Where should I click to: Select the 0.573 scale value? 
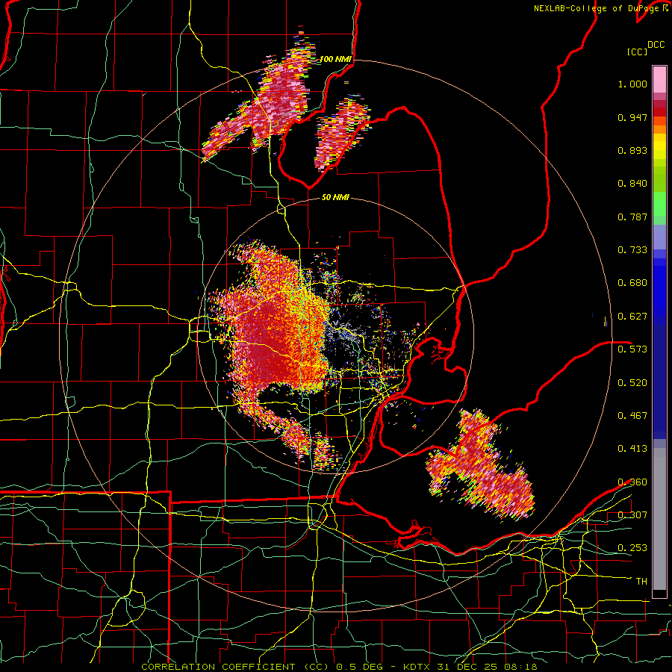point(632,349)
